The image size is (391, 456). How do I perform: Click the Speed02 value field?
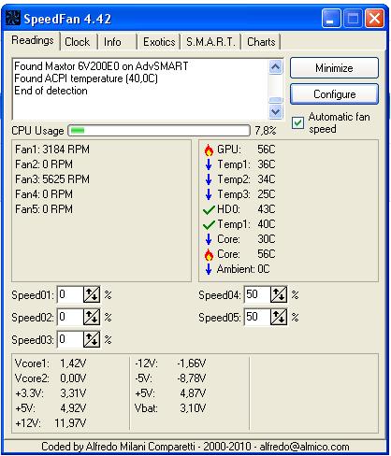(70, 317)
